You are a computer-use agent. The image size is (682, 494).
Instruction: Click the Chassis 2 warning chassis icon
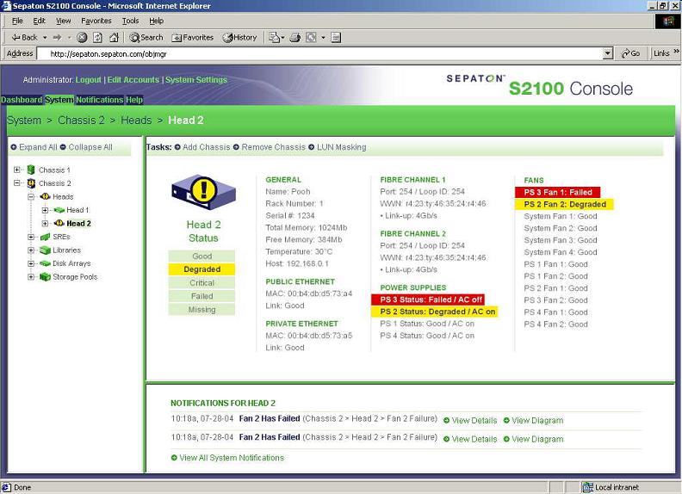point(31,183)
